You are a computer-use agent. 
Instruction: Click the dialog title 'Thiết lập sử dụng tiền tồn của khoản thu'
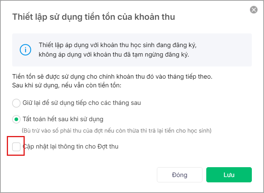click(93, 17)
